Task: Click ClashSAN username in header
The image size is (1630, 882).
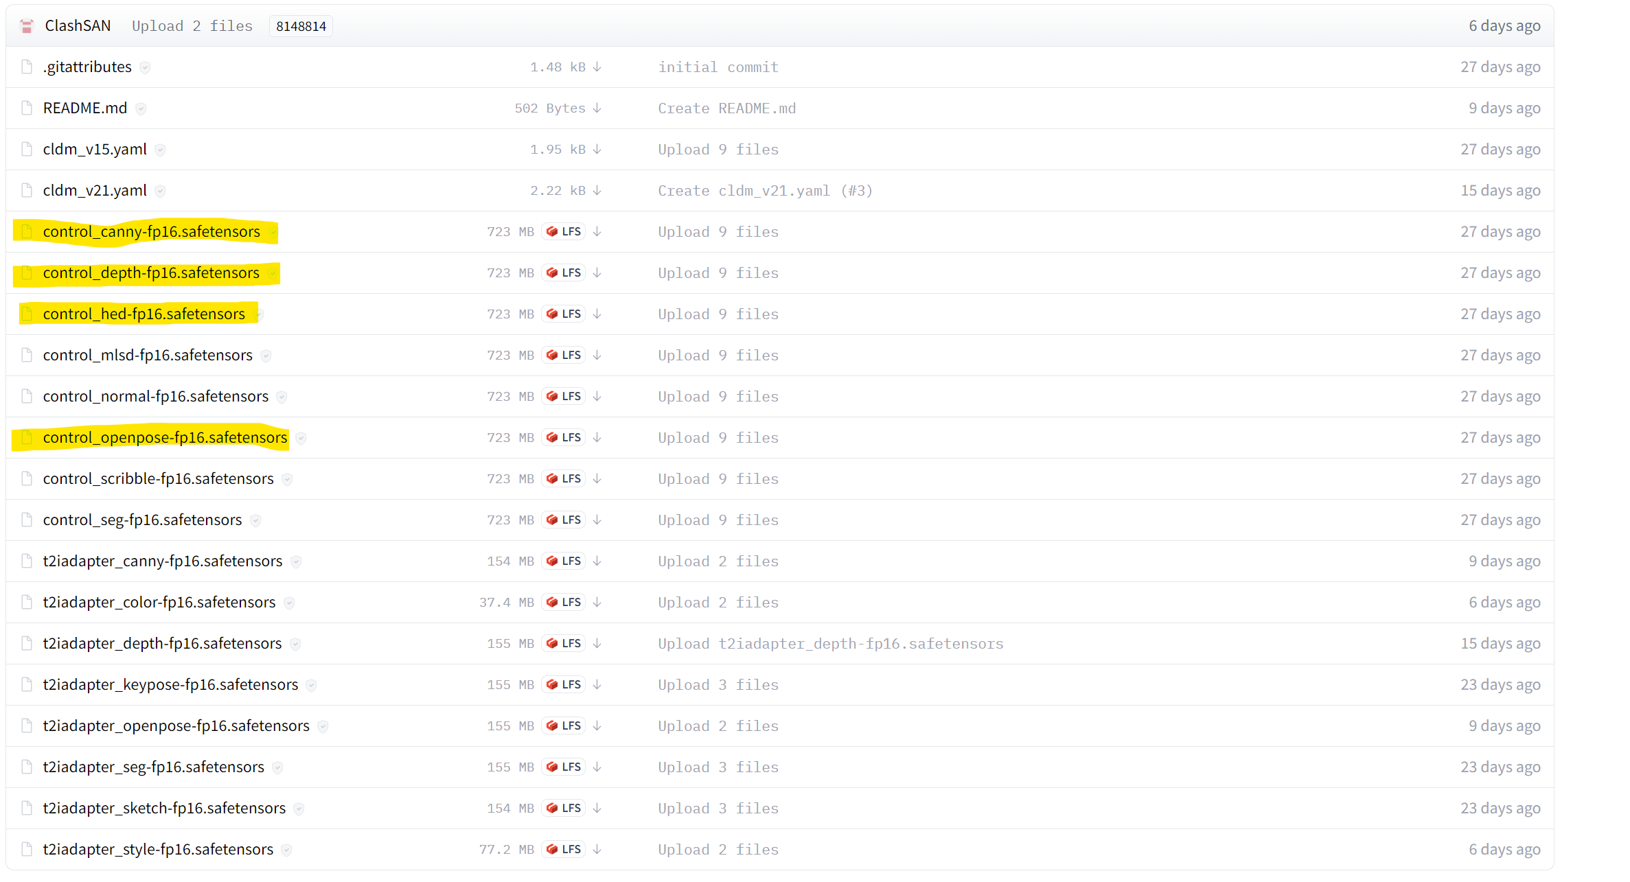Action: (78, 26)
